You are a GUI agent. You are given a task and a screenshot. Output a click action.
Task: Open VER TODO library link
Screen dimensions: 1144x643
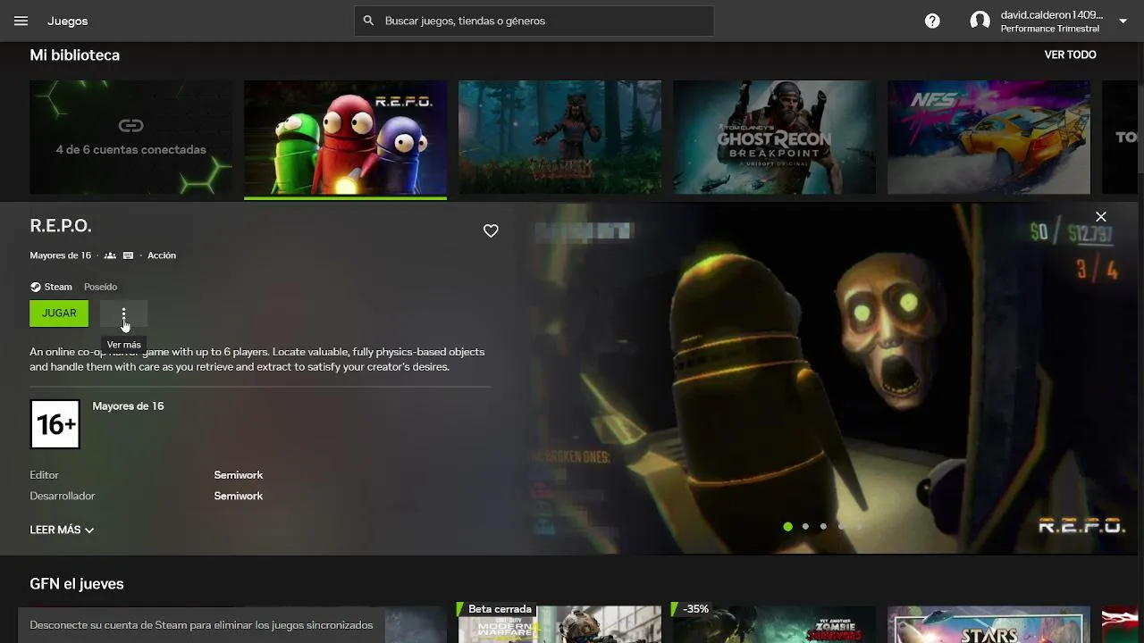click(1070, 54)
